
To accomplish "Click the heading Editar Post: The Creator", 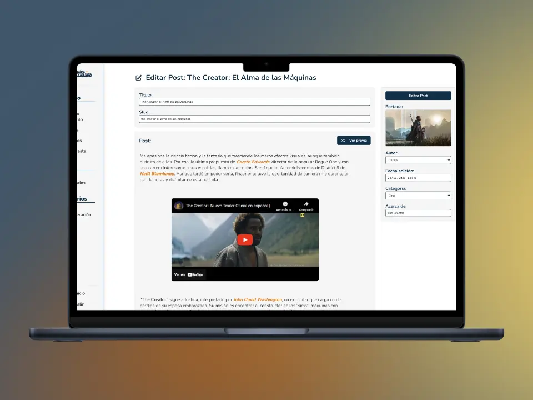I will tap(231, 78).
